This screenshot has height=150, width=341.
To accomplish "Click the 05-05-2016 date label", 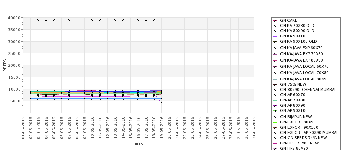I will point(54,128).
